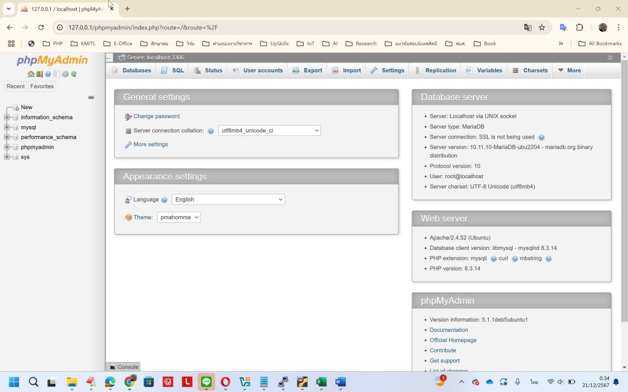Viewport: 628px width, 392px height.
Task: Expand the phpmyadmin database tree node
Action: pyautogui.click(x=7, y=147)
